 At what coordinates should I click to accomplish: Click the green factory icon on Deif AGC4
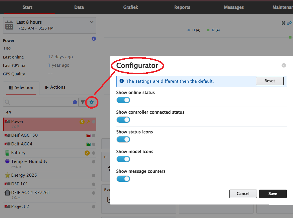pos(88,144)
